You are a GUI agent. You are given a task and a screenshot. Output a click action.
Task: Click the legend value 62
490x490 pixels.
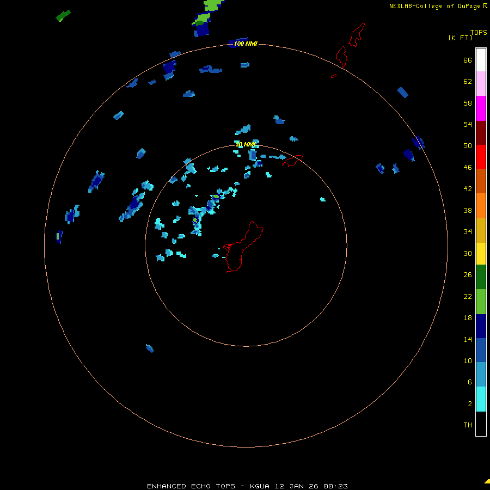click(468, 82)
